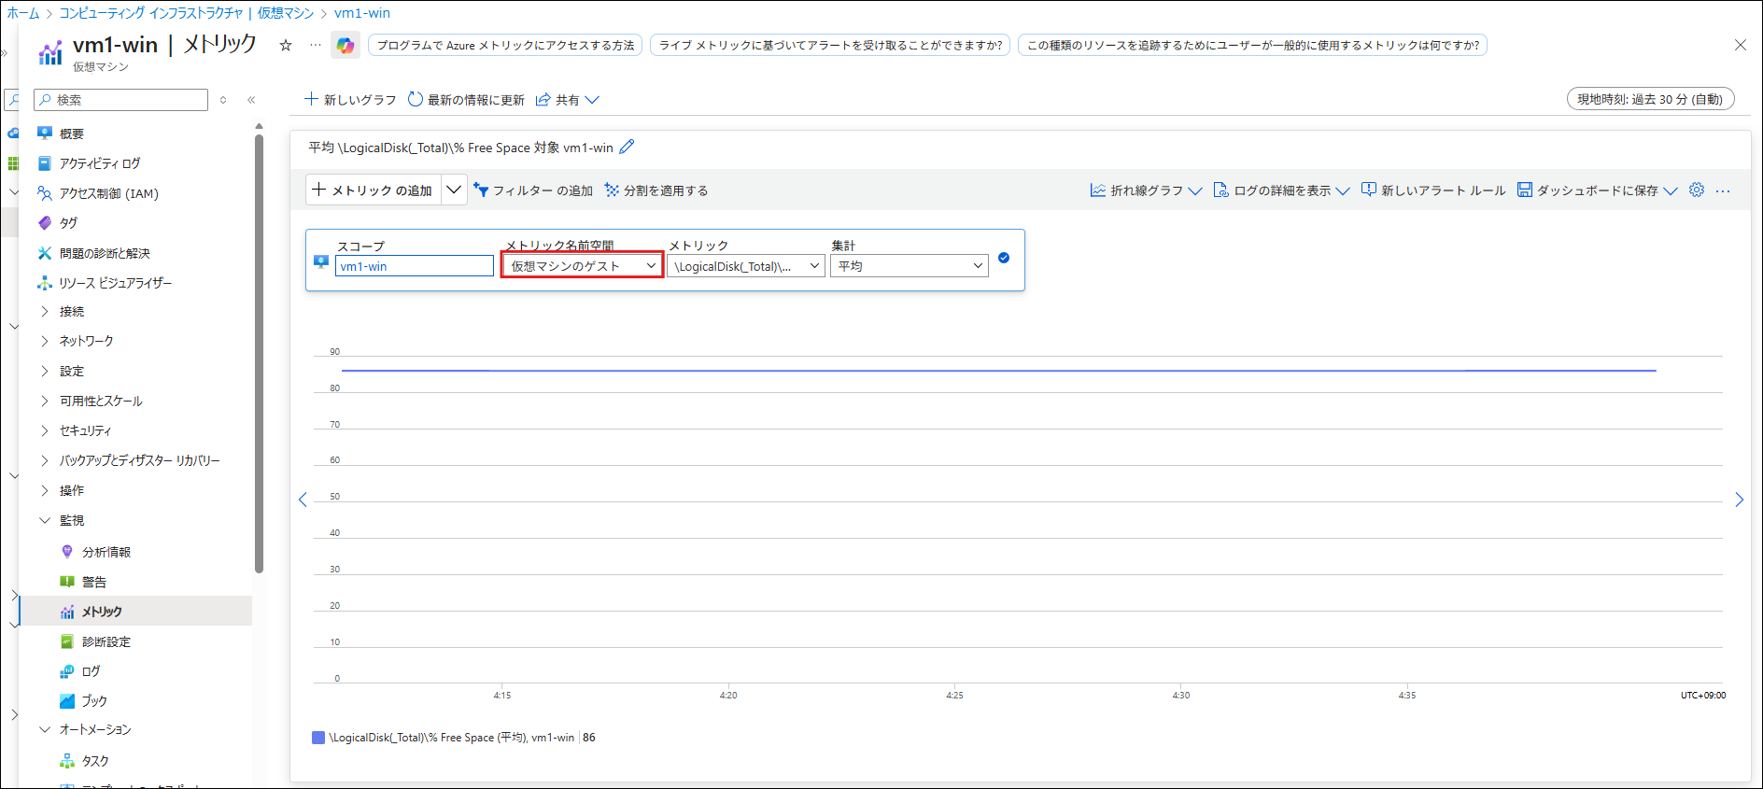The height and width of the screenshot is (789, 1763).
Task: Click the ホーム breadcrumb link
Action: 23,13
